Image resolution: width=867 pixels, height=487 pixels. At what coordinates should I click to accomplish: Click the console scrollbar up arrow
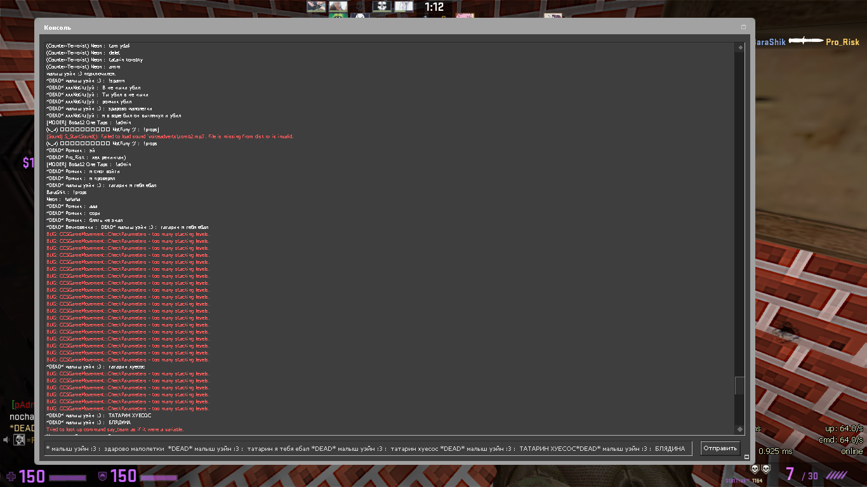tap(739, 48)
